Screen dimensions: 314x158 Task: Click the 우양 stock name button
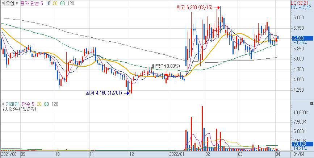coord(10,4)
